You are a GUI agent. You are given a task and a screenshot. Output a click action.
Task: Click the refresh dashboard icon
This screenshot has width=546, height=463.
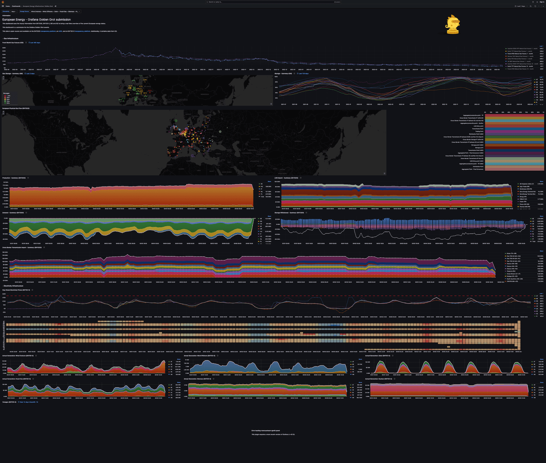point(535,6)
